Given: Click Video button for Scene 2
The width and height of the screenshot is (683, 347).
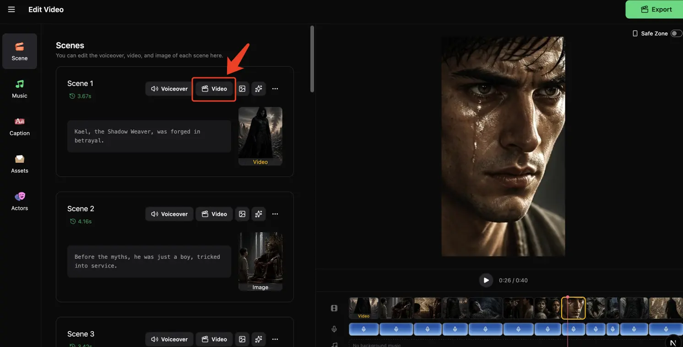Looking at the screenshot, I should pyautogui.click(x=214, y=214).
